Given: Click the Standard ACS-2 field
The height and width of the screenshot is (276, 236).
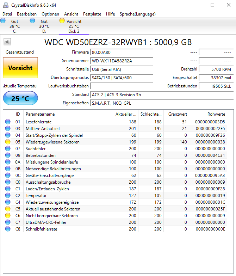Looking at the screenshot, I should [162, 94].
